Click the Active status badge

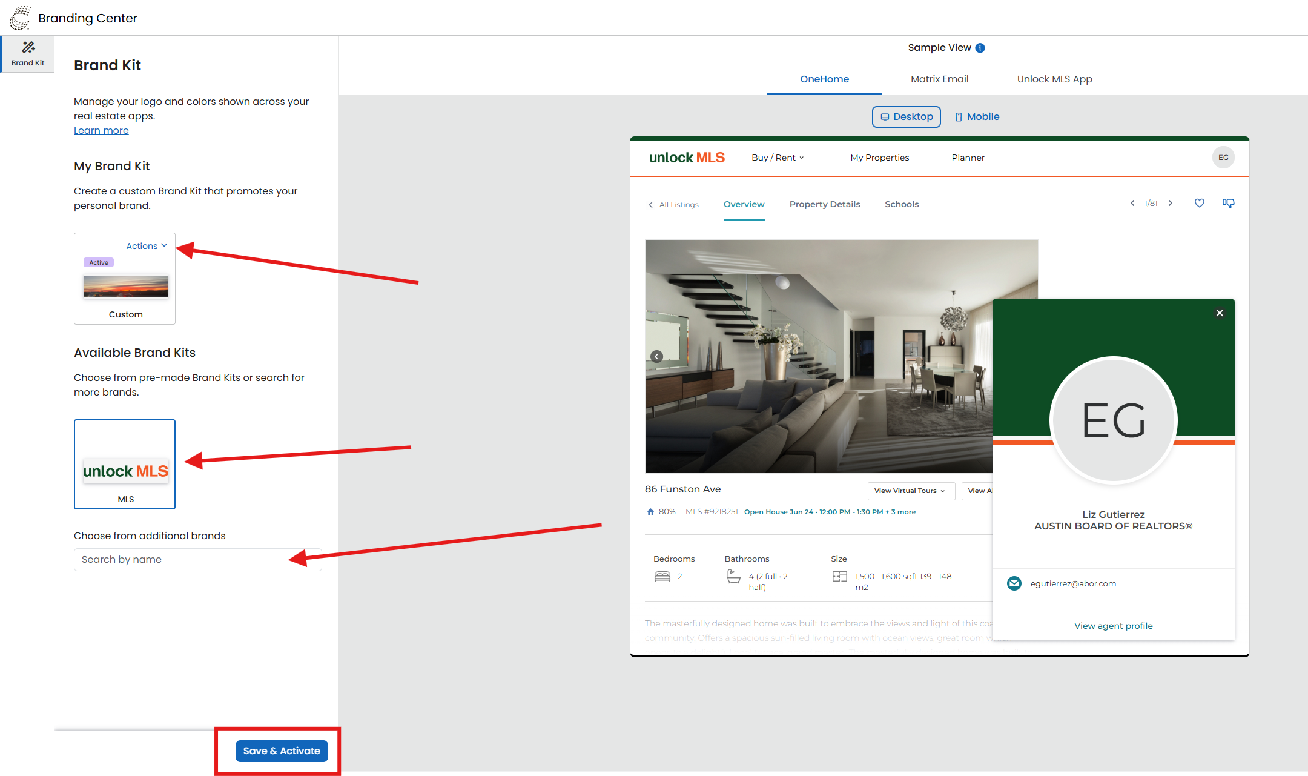pos(99,263)
